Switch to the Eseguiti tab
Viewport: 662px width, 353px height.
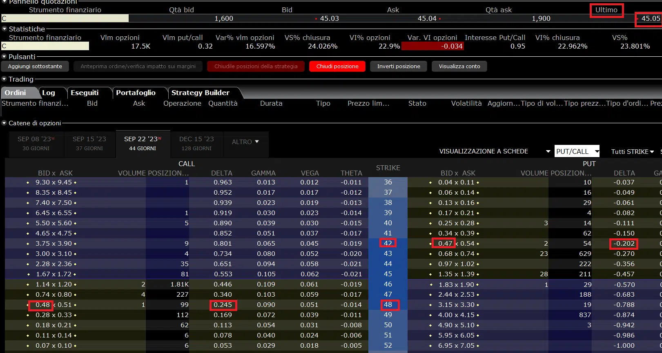[85, 93]
